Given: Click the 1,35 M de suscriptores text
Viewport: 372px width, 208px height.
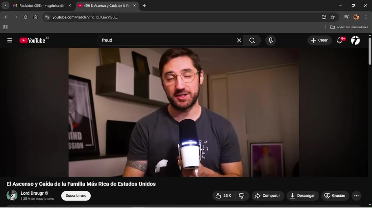Looking at the screenshot, I should (37, 199).
